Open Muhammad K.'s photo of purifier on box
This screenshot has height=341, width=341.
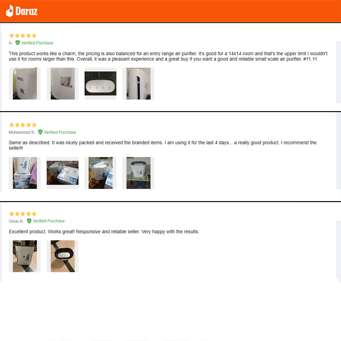(x=25, y=173)
